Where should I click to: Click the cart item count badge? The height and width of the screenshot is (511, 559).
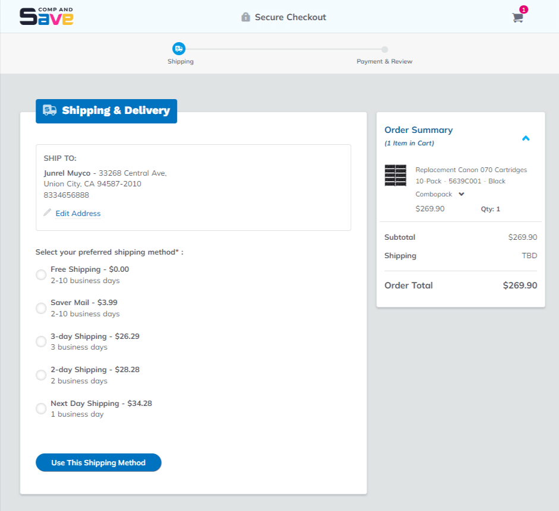pyautogui.click(x=523, y=9)
